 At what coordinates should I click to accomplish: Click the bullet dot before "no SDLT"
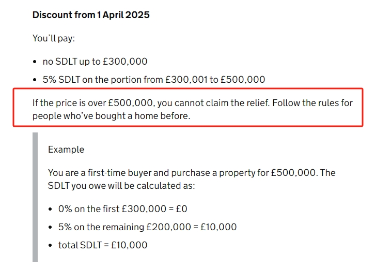(x=35, y=62)
